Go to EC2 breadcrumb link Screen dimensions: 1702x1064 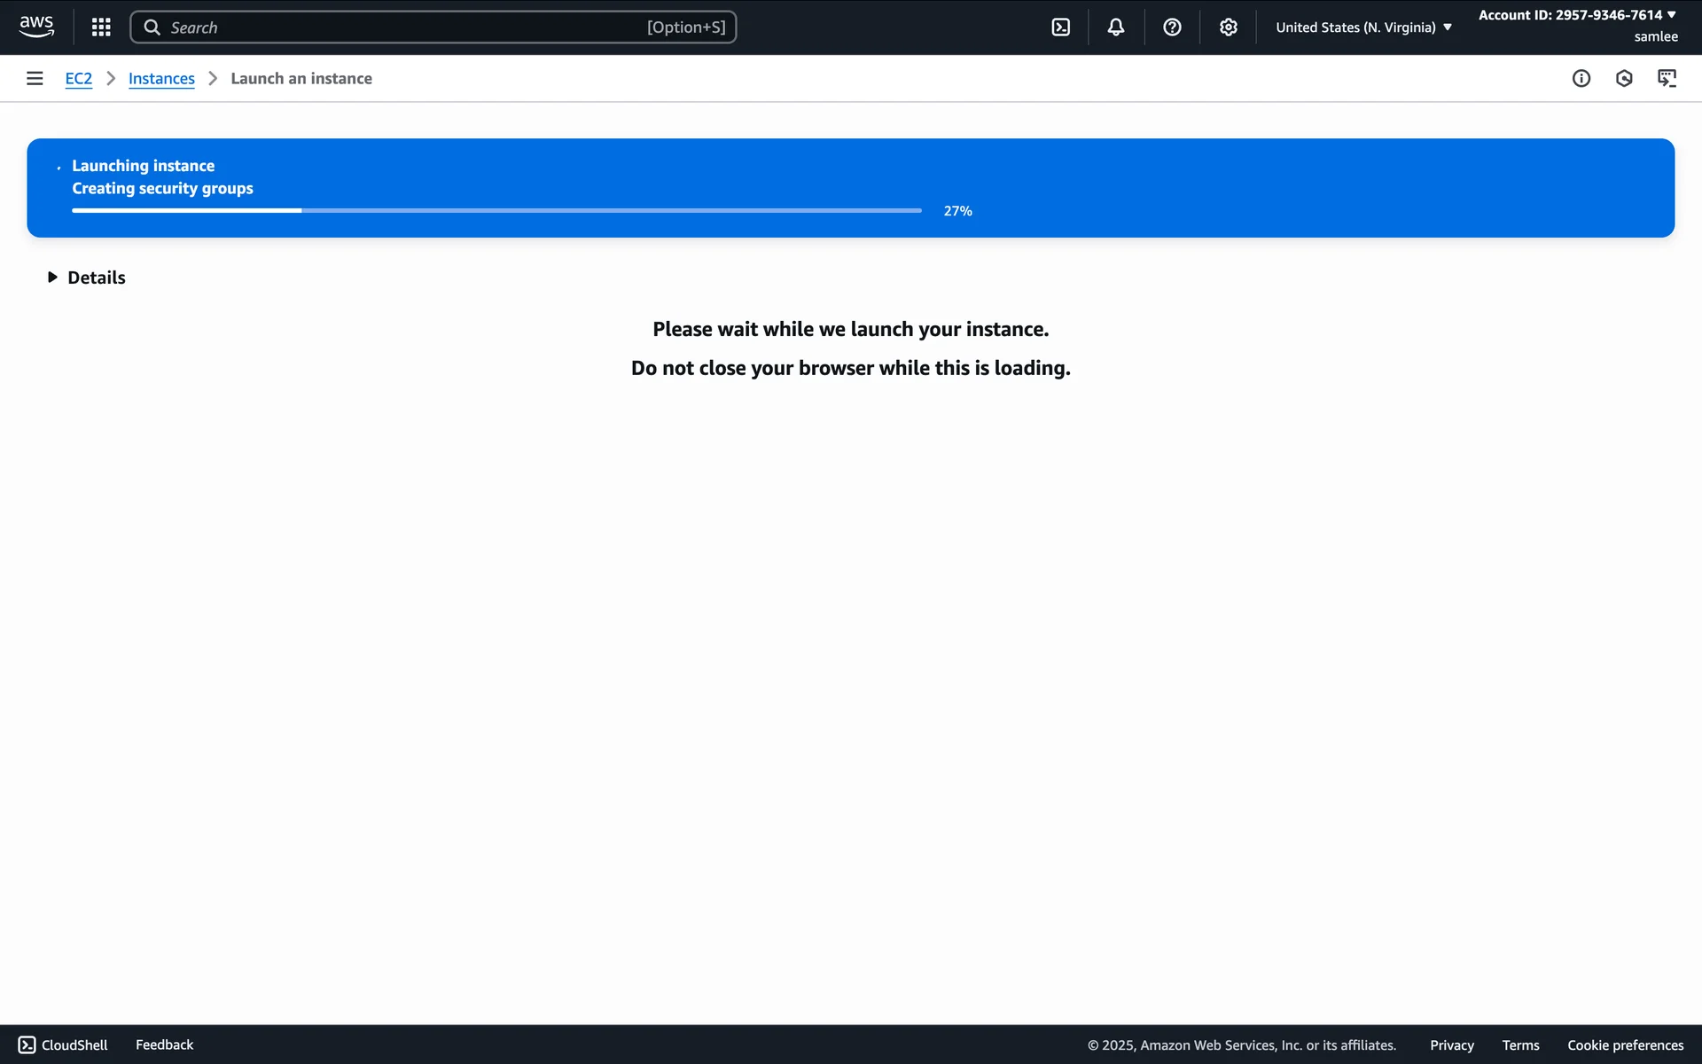click(x=79, y=78)
